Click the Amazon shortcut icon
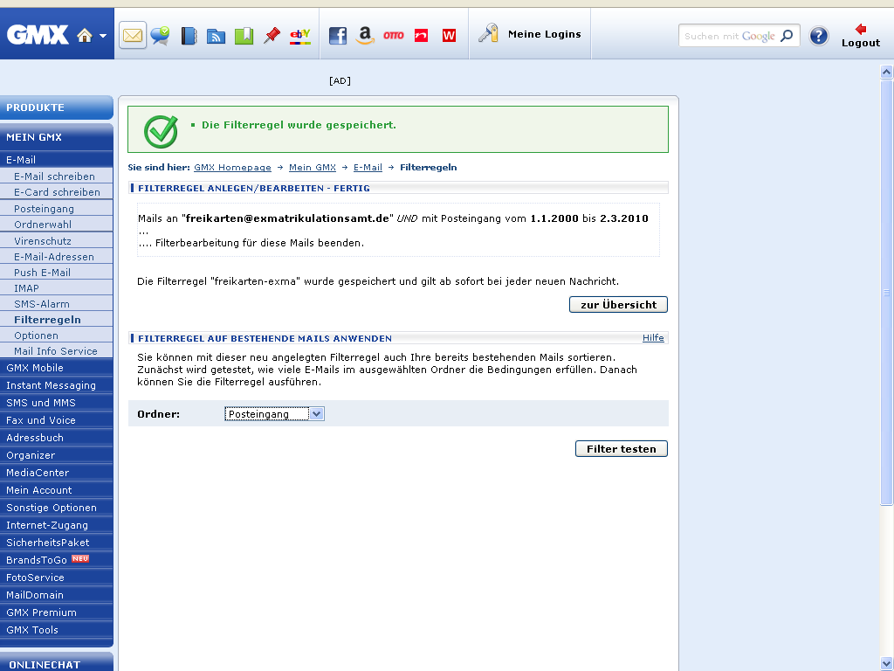The height and width of the screenshot is (671, 894). click(365, 36)
